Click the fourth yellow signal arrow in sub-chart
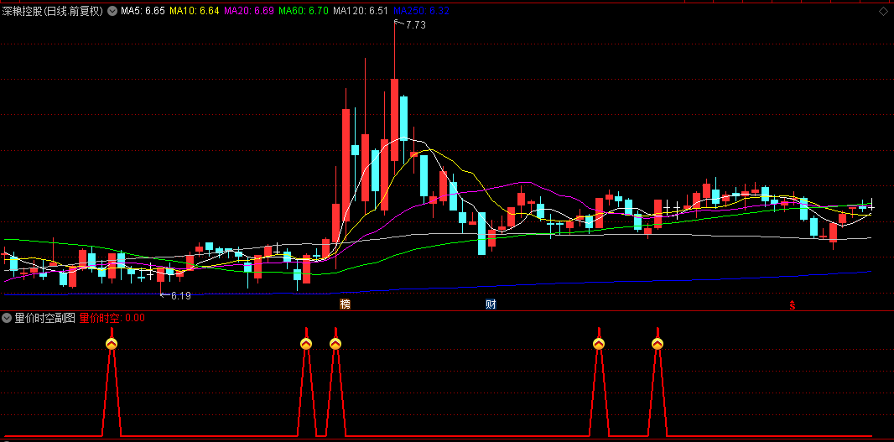The width and height of the screenshot is (894, 442). (599, 343)
